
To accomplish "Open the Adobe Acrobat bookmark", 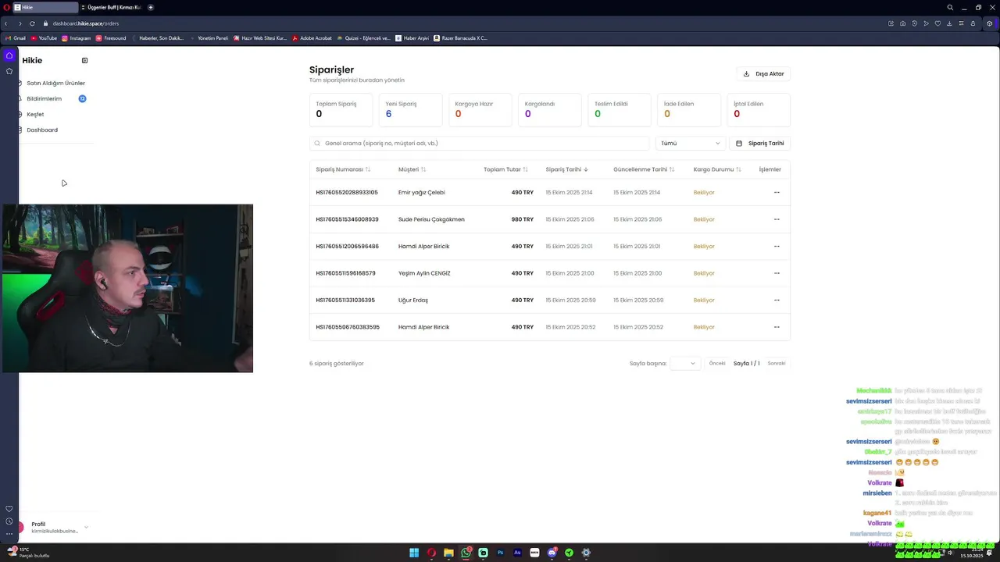I will [312, 37].
